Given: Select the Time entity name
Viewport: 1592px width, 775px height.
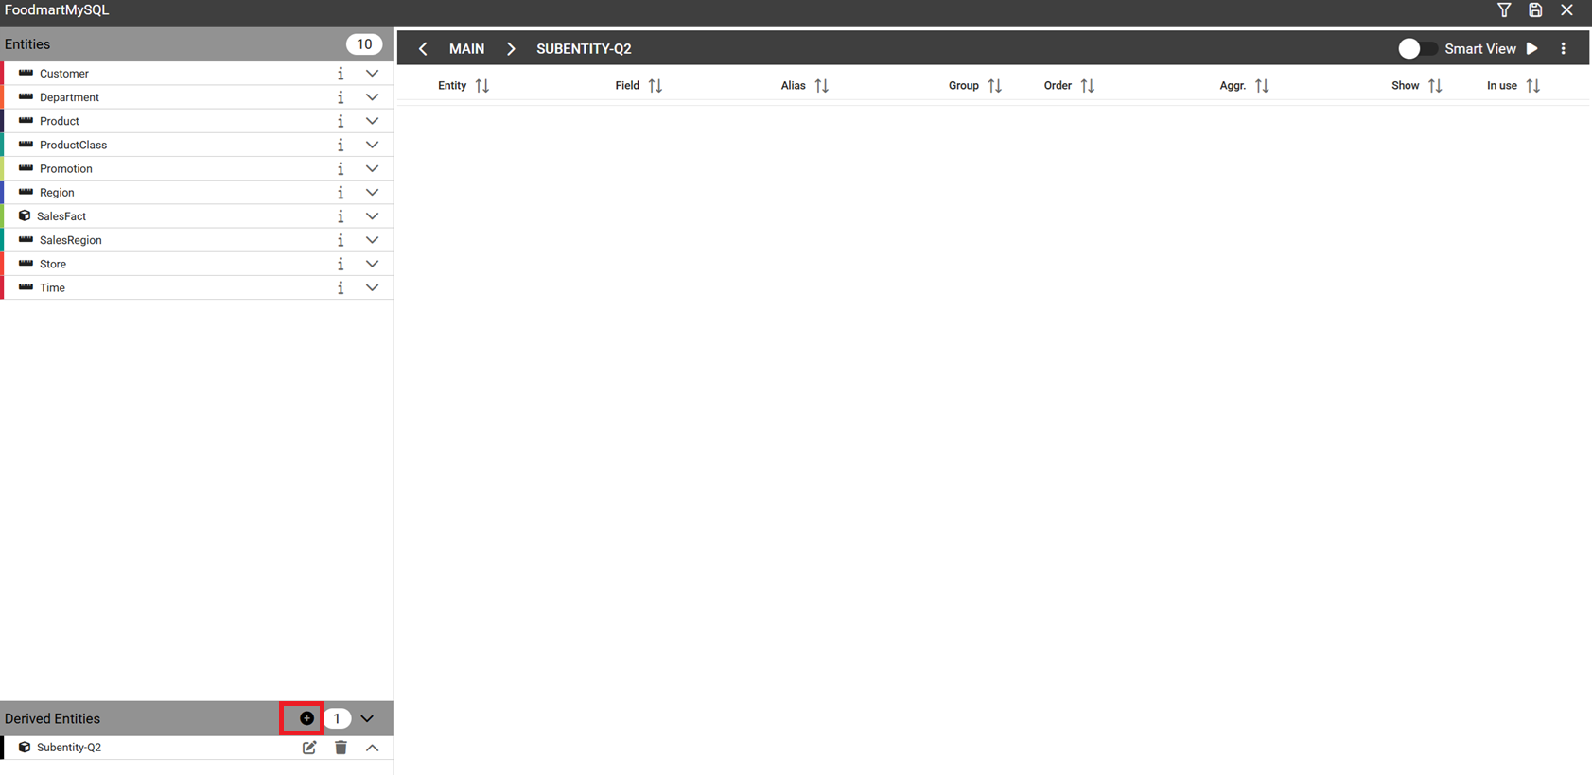Looking at the screenshot, I should point(52,287).
